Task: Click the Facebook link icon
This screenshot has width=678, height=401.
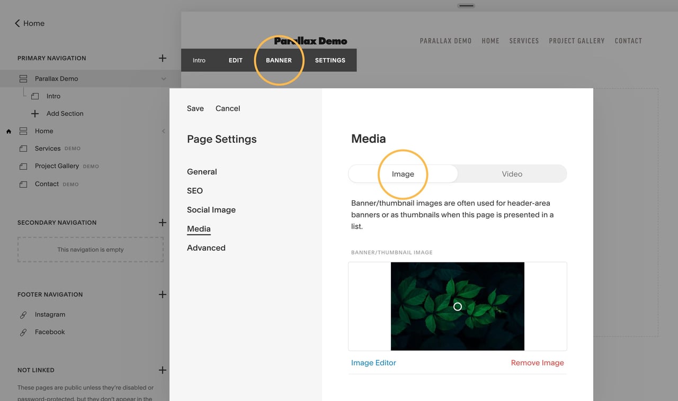Action: [x=23, y=332]
